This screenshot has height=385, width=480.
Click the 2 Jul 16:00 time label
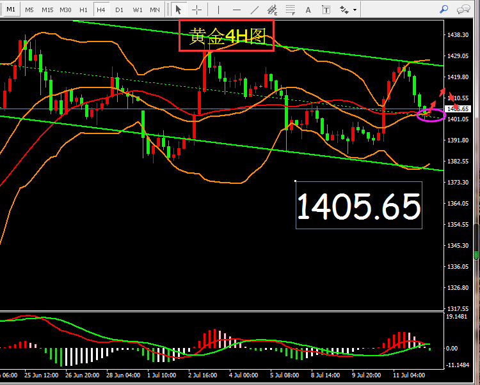coord(203,375)
